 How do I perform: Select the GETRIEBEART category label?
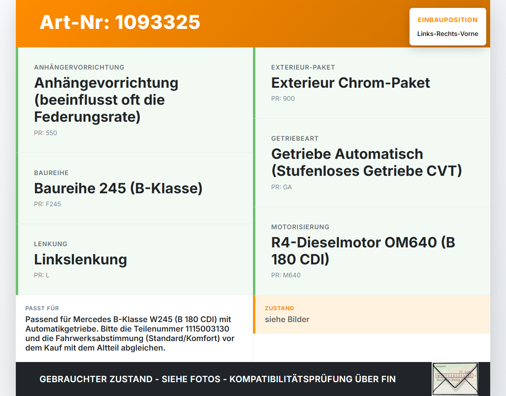pyautogui.click(x=295, y=139)
